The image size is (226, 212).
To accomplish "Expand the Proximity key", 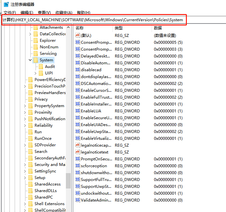I will tap(25, 112).
